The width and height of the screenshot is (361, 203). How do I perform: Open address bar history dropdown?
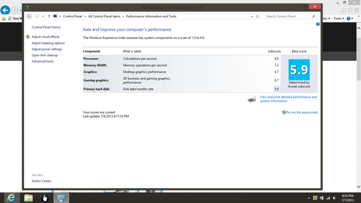(252, 17)
